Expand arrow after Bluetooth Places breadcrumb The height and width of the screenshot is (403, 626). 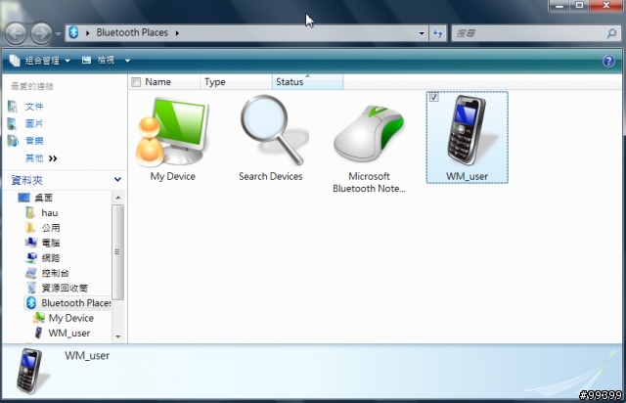click(x=177, y=32)
